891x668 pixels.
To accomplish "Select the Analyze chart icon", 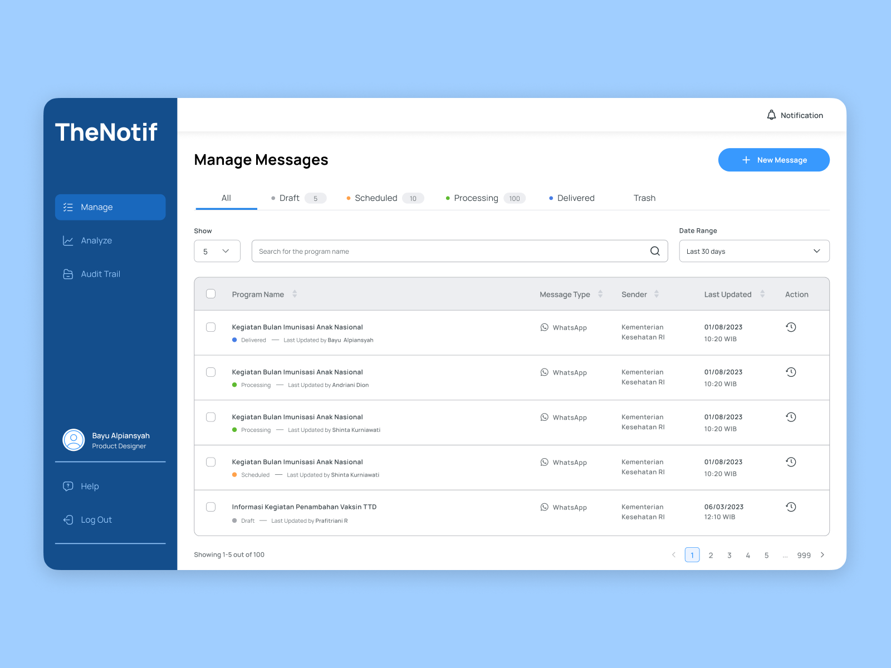I will [x=68, y=240].
